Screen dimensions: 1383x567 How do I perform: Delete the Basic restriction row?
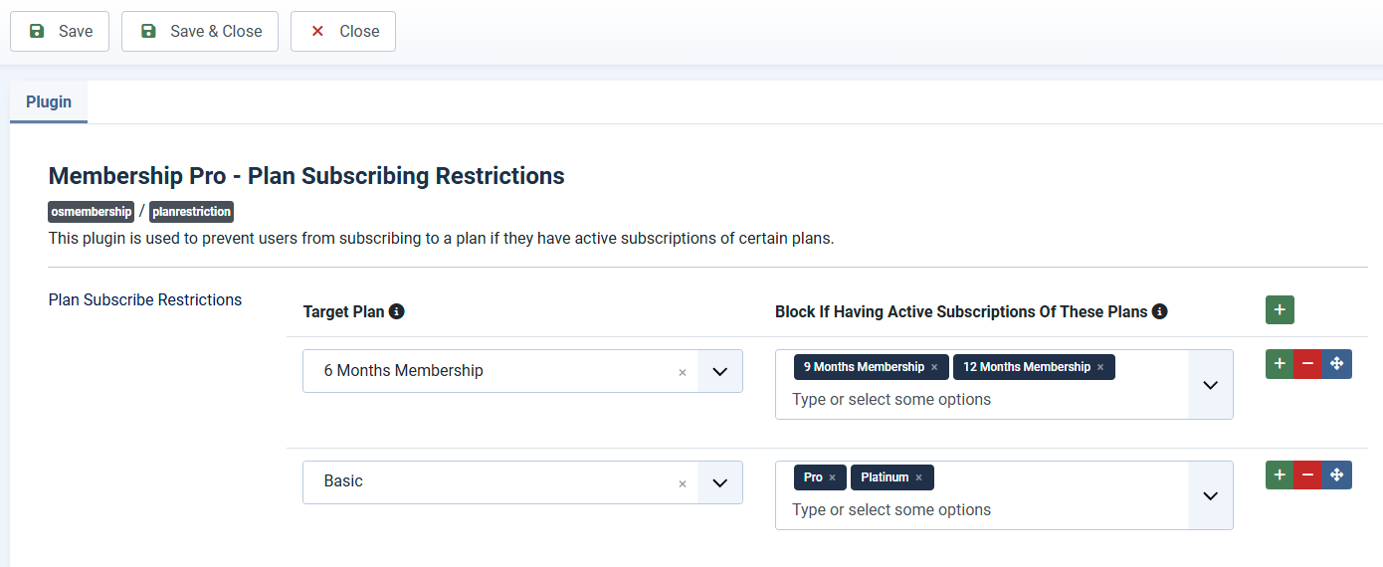(x=1307, y=475)
